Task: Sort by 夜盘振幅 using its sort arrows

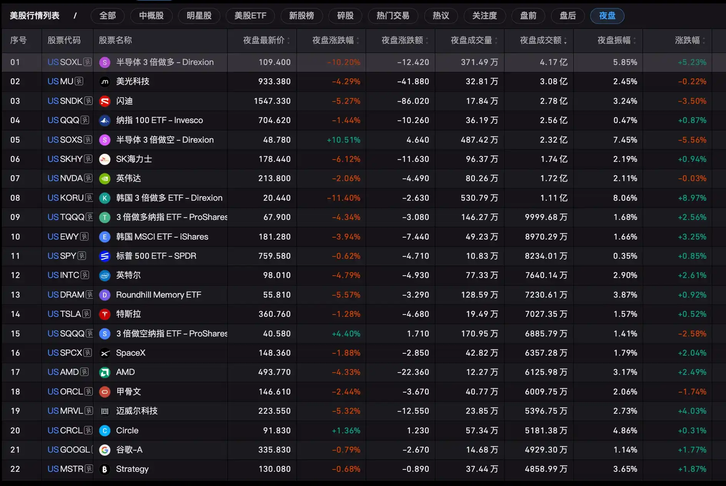Action: pyautogui.click(x=634, y=40)
